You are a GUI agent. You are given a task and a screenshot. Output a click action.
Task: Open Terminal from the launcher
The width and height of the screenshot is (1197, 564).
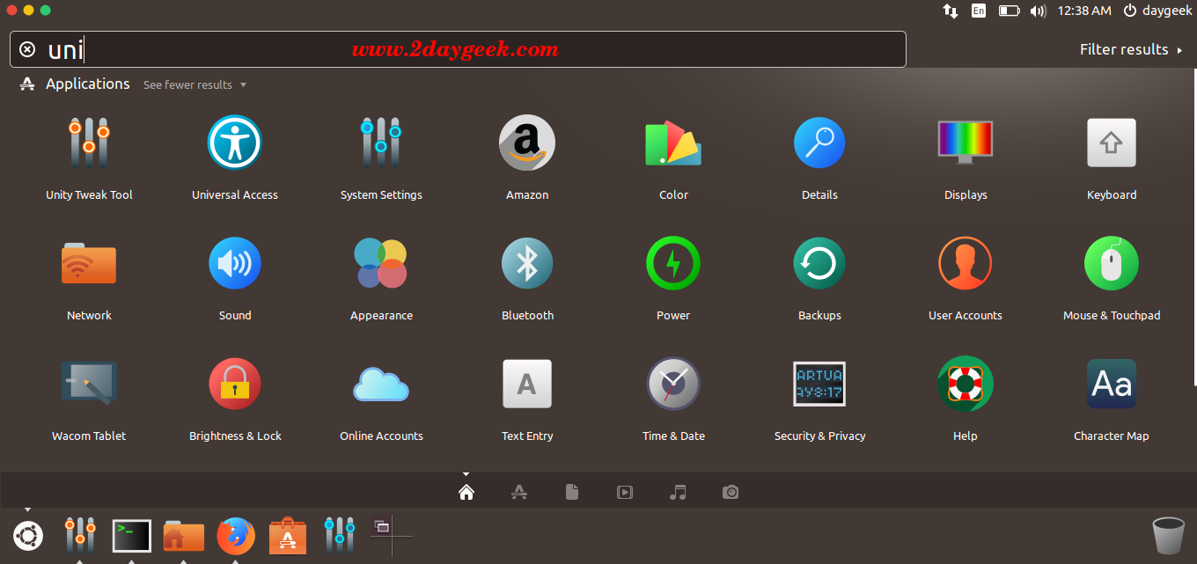coord(132,535)
